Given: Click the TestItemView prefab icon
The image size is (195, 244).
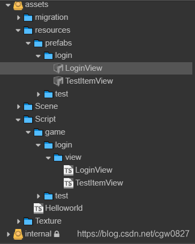Looking at the screenshot, I should (x=58, y=81).
